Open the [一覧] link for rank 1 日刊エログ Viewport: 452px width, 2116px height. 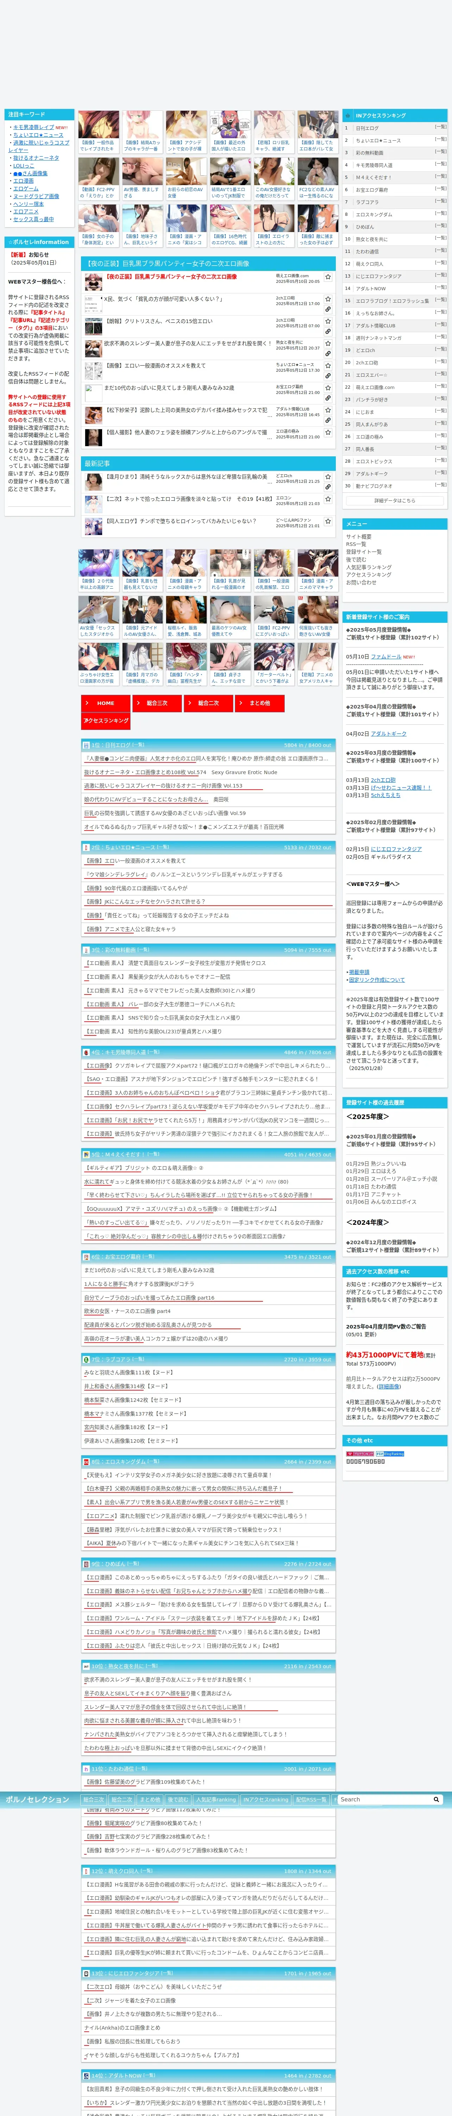click(x=440, y=127)
